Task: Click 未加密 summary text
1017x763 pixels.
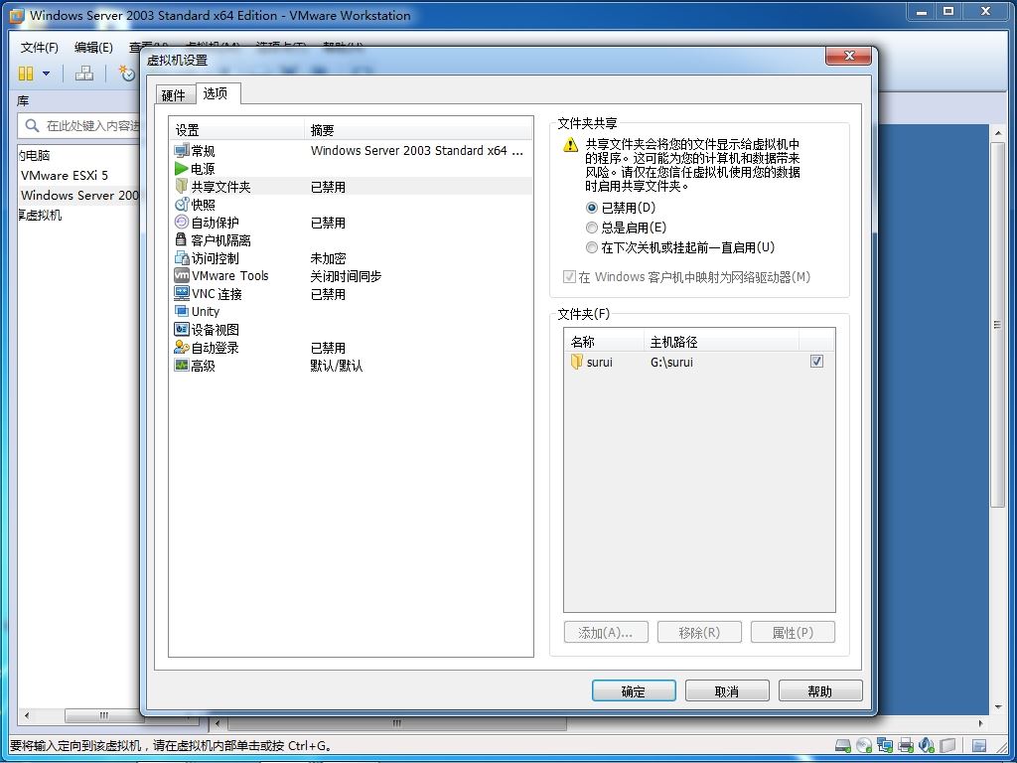Action: click(x=328, y=258)
